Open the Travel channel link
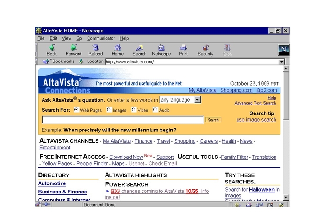The width and height of the screenshot is (328, 218). pos(163,141)
